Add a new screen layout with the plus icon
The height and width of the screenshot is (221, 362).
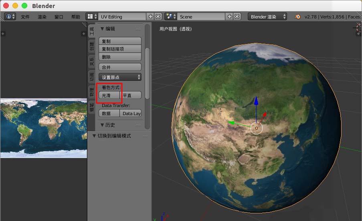coord(150,16)
